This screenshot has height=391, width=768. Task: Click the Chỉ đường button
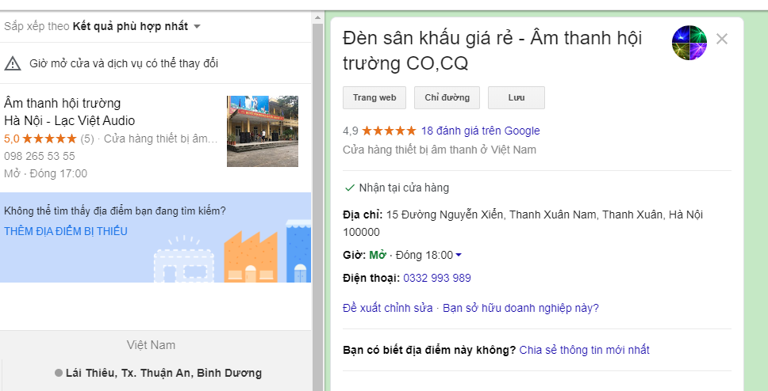pyautogui.click(x=447, y=97)
